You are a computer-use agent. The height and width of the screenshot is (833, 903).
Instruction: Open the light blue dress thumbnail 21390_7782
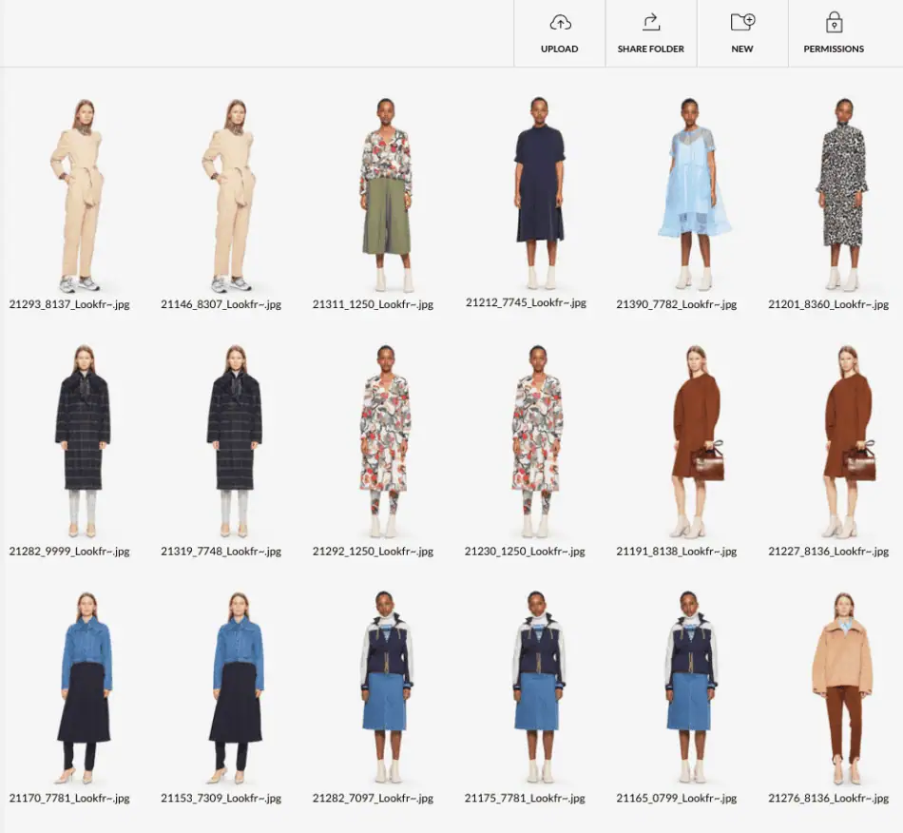pyautogui.click(x=695, y=194)
